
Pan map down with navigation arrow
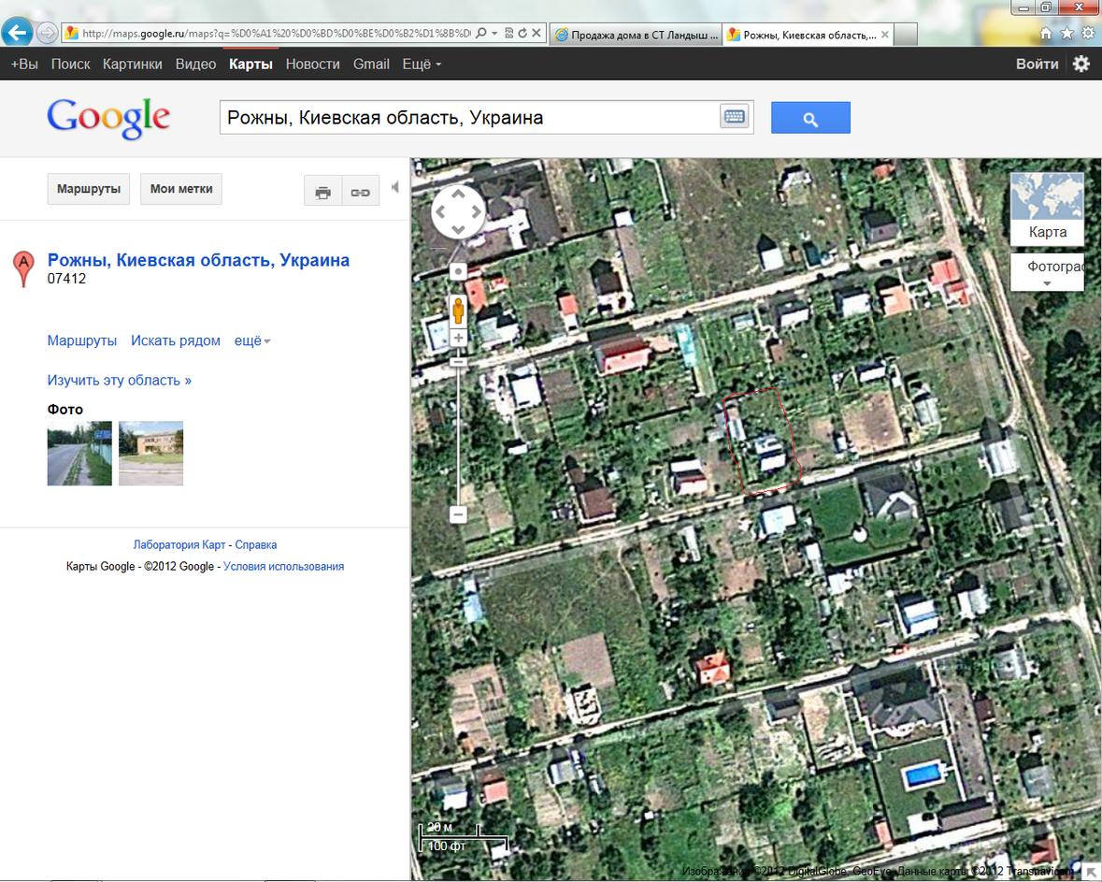458,229
